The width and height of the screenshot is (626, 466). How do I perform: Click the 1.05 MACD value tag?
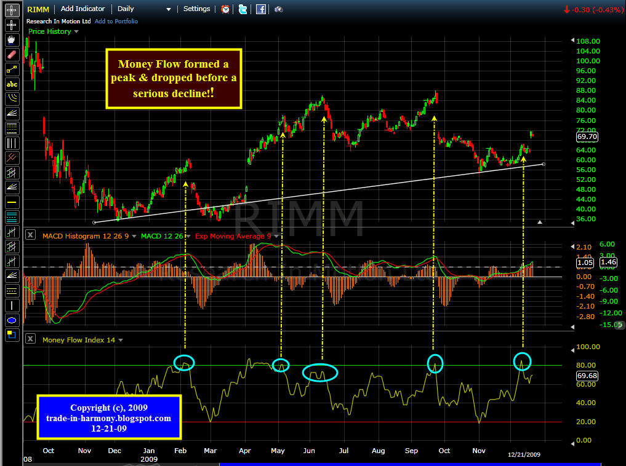585,263
